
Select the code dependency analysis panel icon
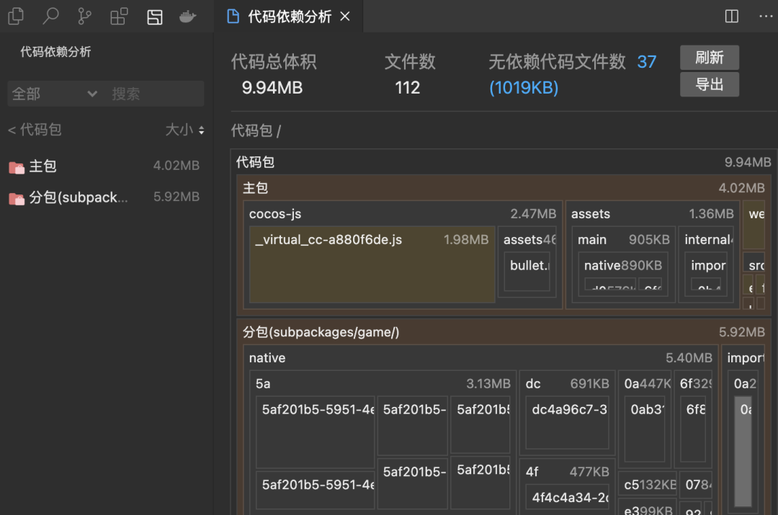[x=154, y=17]
